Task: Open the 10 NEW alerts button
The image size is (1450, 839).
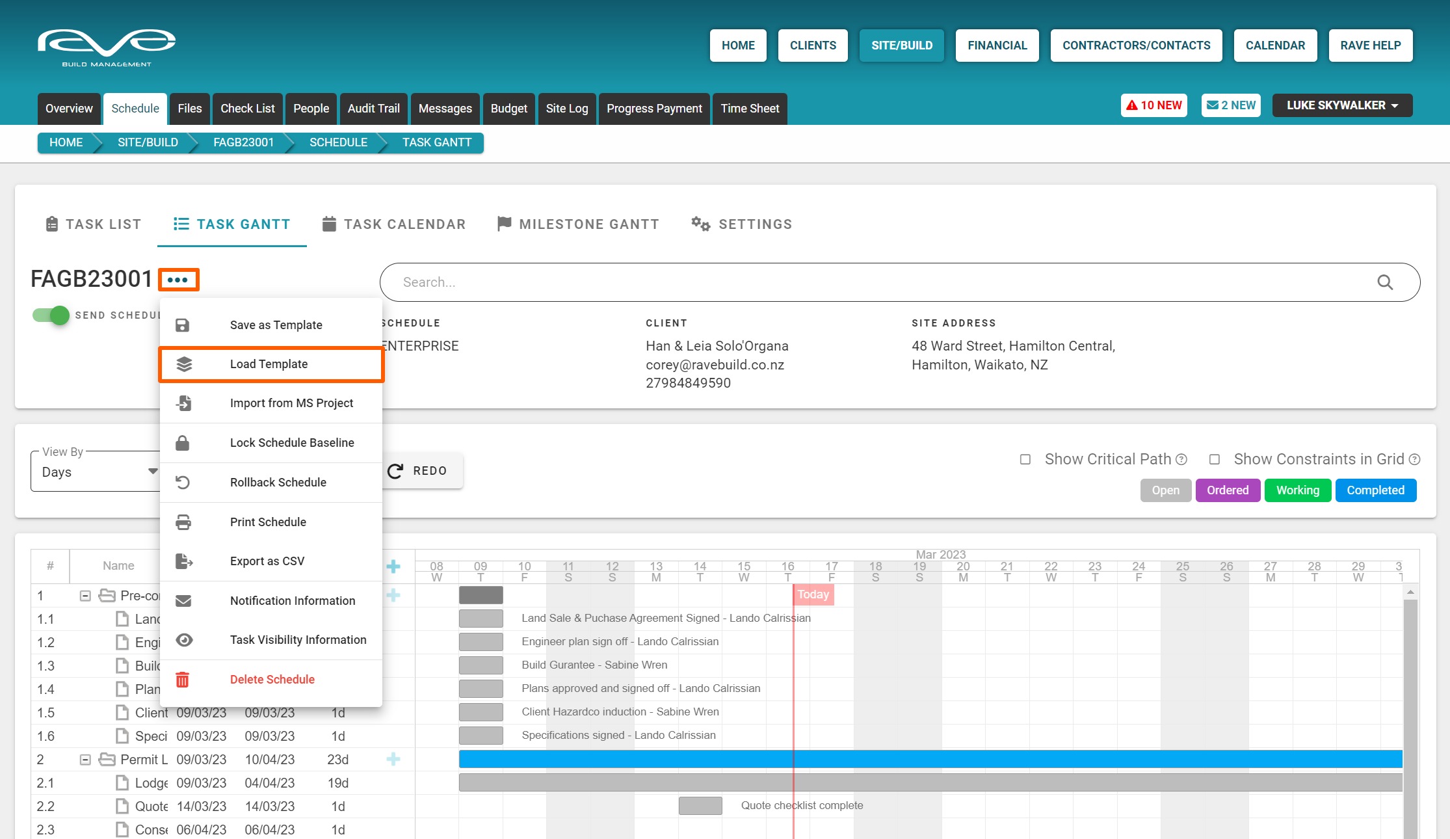Action: click(x=1153, y=105)
